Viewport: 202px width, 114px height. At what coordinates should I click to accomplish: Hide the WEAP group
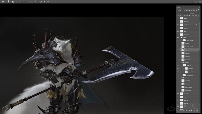pos(178,37)
